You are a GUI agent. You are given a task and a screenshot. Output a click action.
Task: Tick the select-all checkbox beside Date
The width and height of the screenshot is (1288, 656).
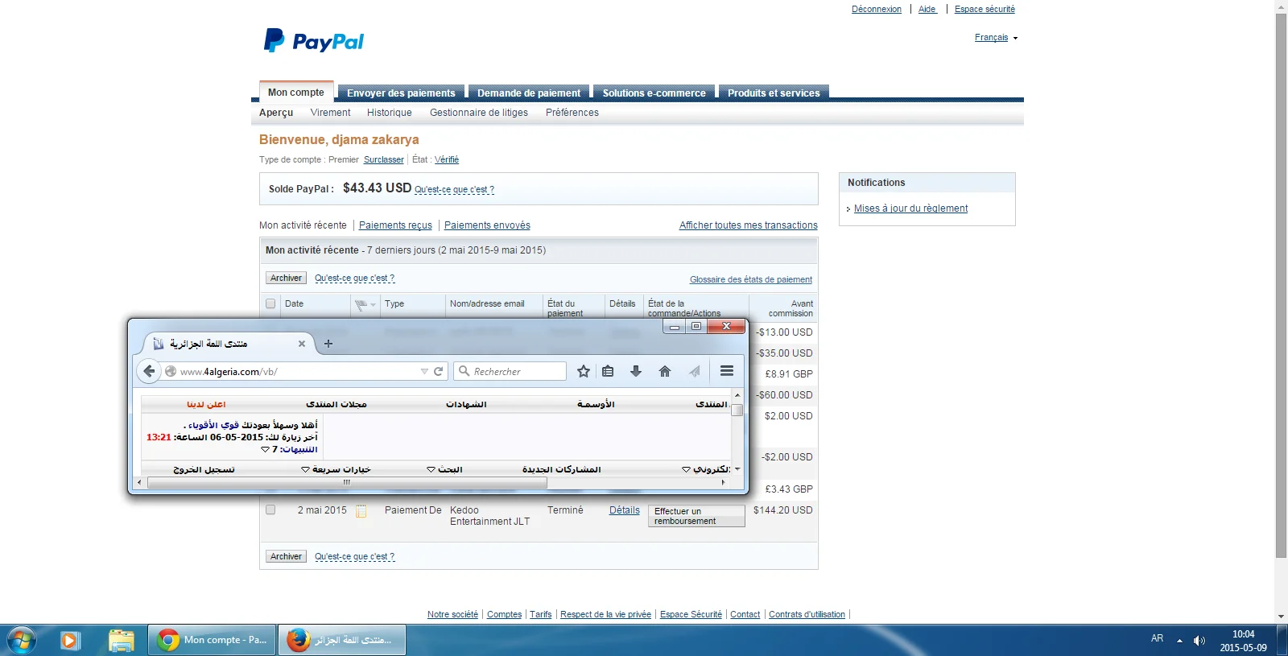(x=270, y=303)
